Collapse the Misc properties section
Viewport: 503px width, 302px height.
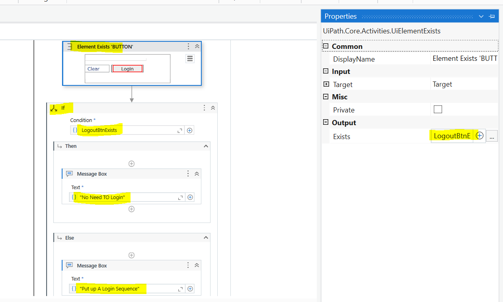tap(326, 97)
